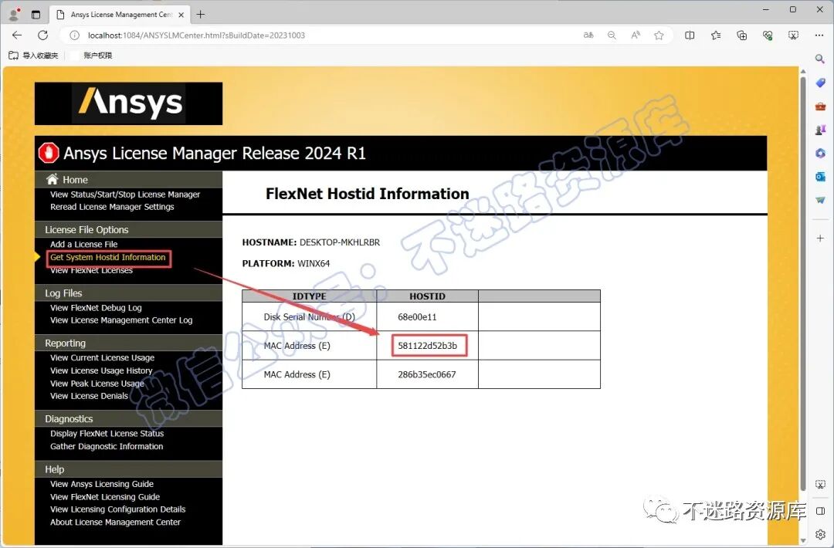834x548 pixels.
Task: Open sidebar screenshot capture icon
Action: pyautogui.click(x=820, y=485)
